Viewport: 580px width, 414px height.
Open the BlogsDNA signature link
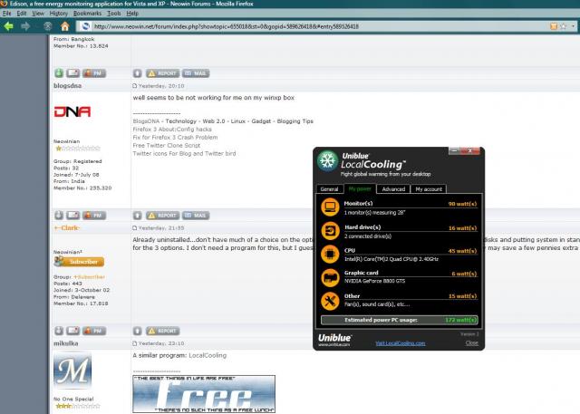(146, 121)
